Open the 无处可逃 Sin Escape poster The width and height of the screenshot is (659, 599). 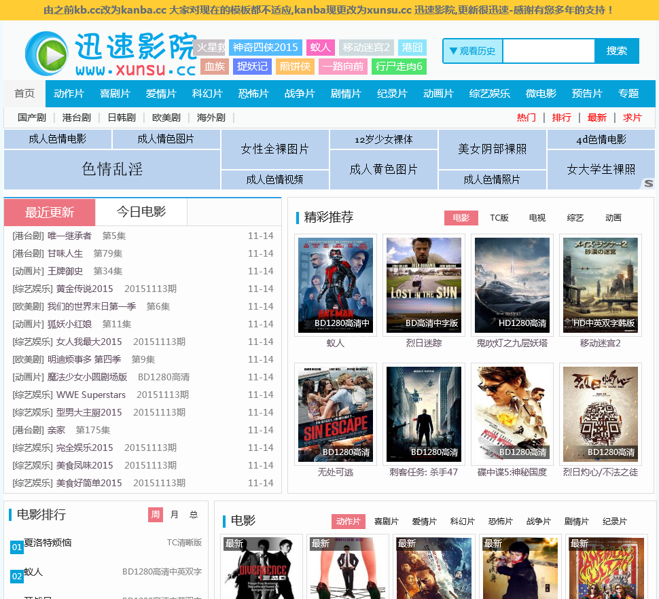tap(336, 414)
